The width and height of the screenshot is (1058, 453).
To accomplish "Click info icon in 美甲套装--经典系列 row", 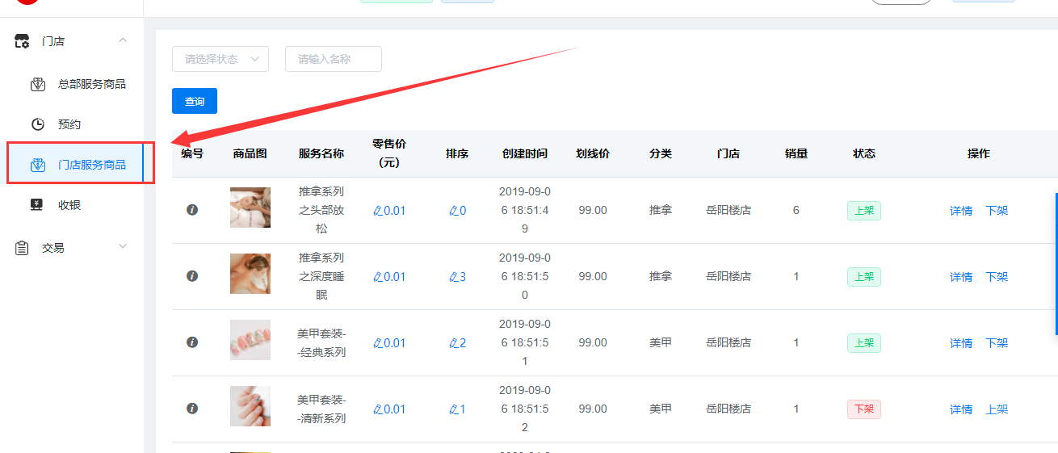I will point(192,342).
